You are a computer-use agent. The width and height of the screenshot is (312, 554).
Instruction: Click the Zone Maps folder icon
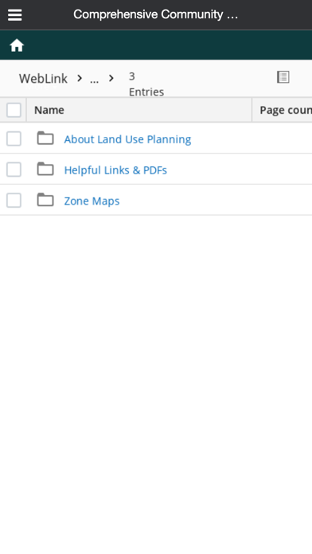click(x=45, y=200)
